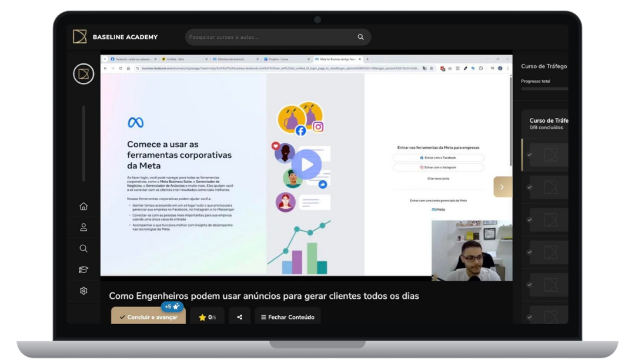Open the third lesson thumbnail in the list
This screenshot has height=364, width=635.
[550, 220]
